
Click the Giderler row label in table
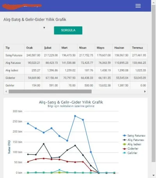point(10,78)
